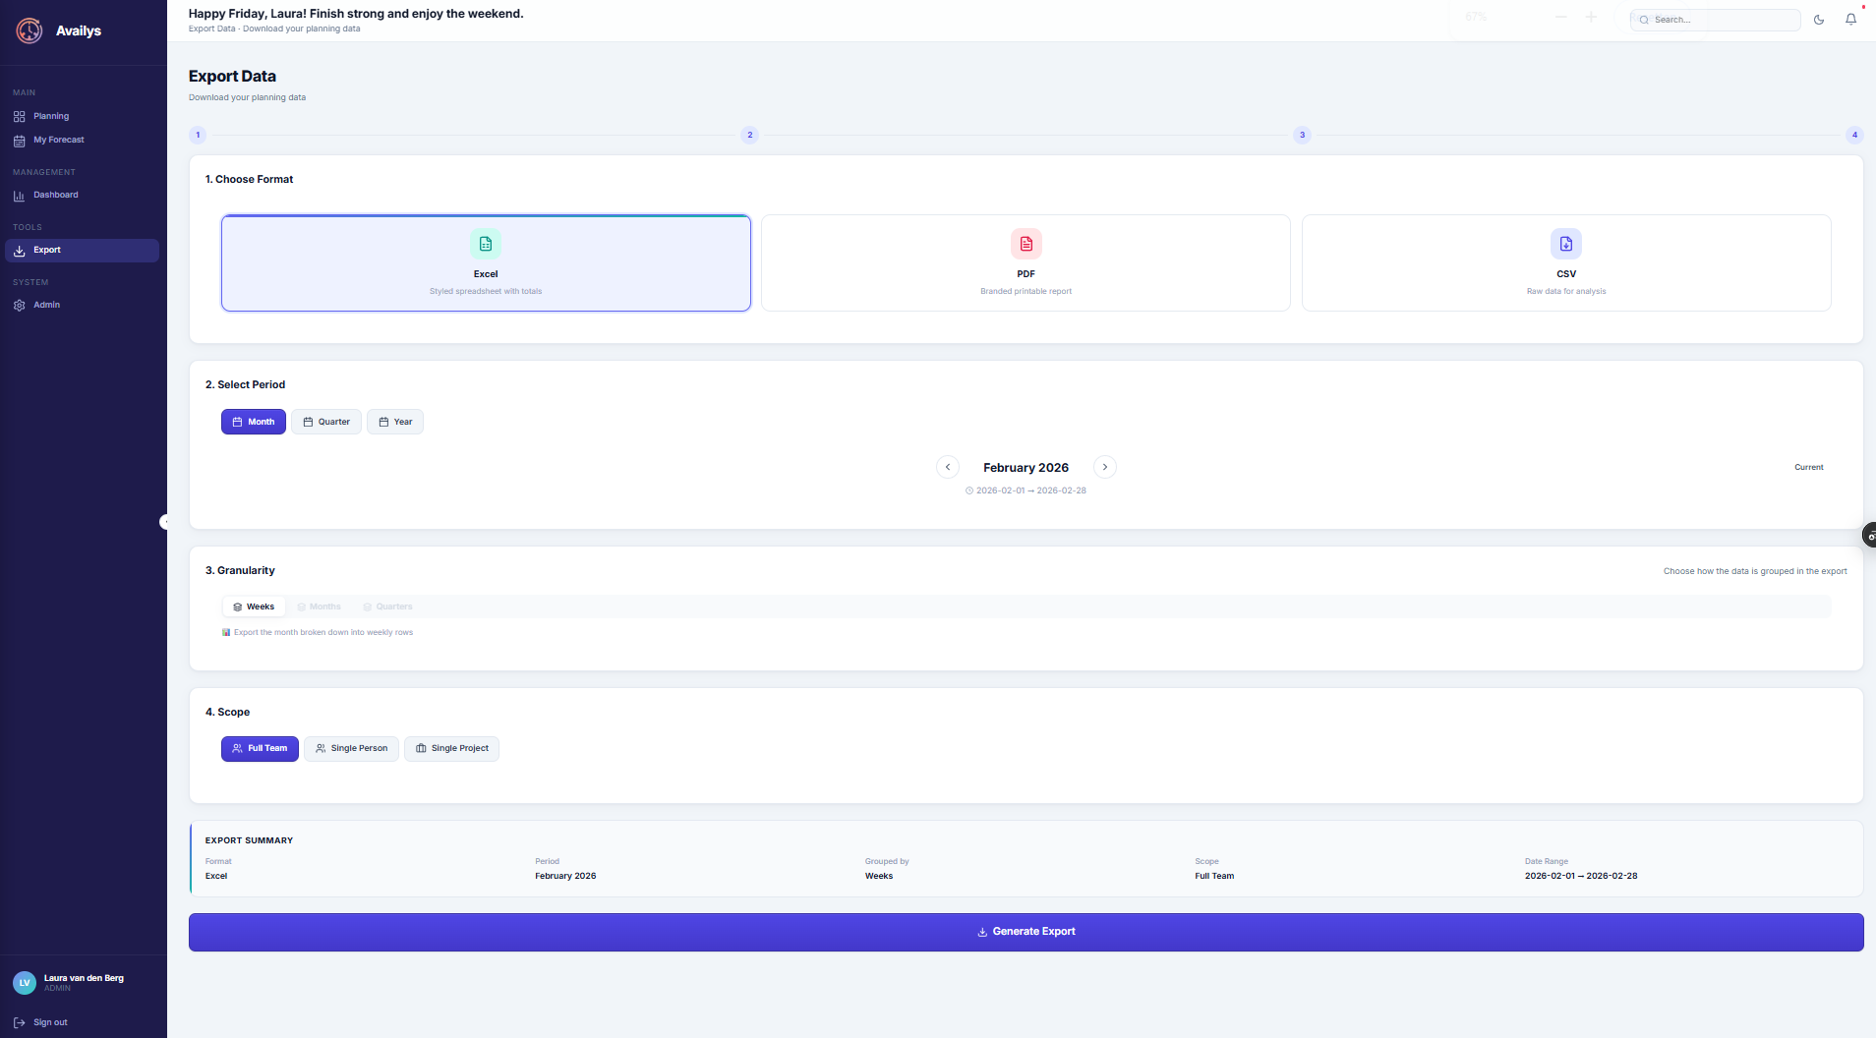The width and height of the screenshot is (1876, 1038).
Task: Select the Weeks granularity tab
Action: click(253, 606)
